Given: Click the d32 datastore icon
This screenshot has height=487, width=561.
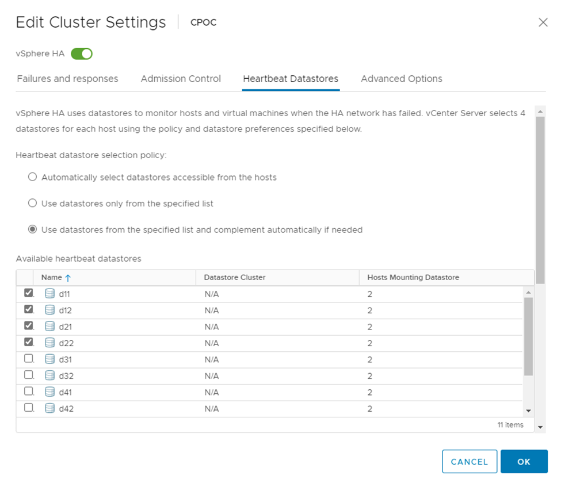Looking at the screenshot, I should 50,376.
